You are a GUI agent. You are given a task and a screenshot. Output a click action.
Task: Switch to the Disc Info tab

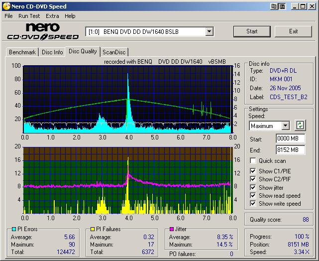click(52, 52)
